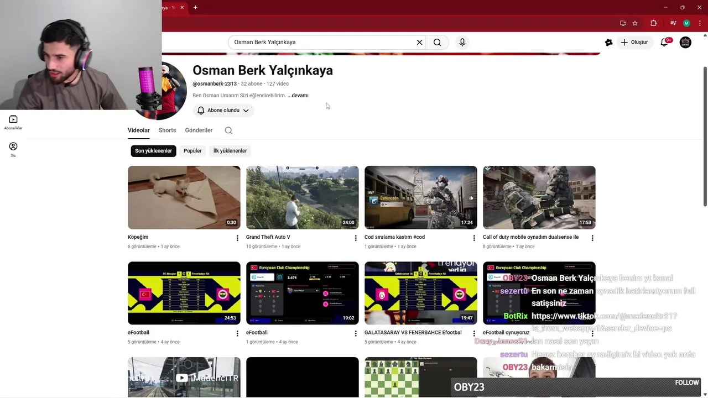Click the Cod sıralama kastım #cod title
The height and width of the screenshot is (398, 708).
394,237
